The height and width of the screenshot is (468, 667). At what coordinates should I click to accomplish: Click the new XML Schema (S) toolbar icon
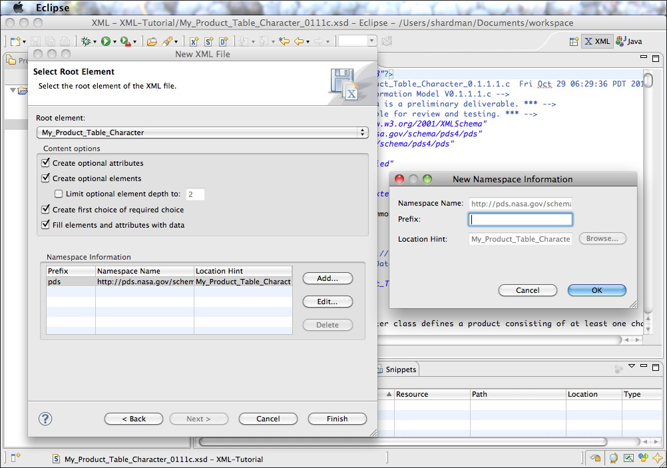(209, 41)
